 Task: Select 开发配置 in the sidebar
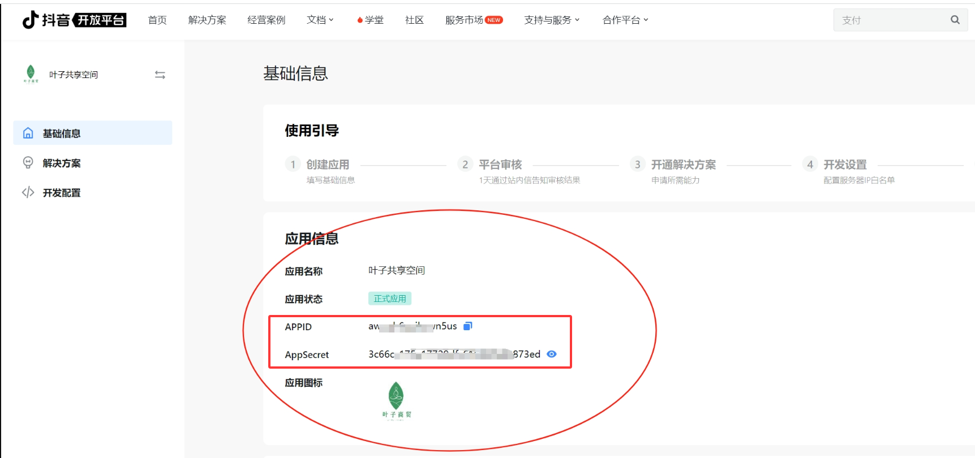pos(93,192)
